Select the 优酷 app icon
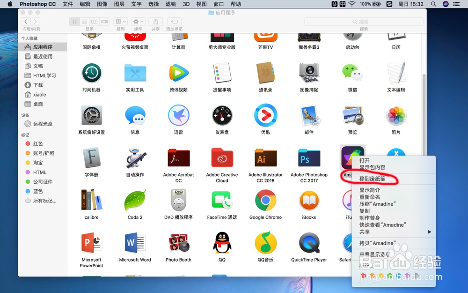This screenshot has height=293, width=468. point(265,115)
